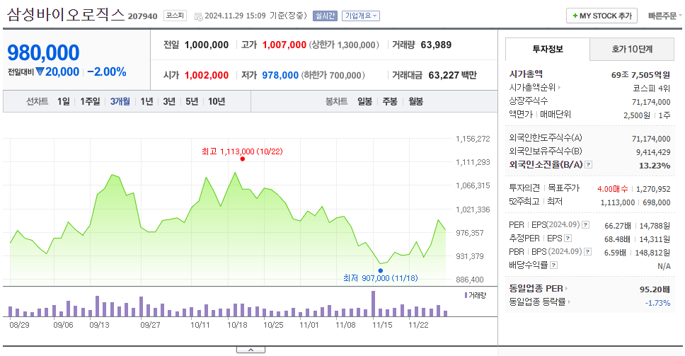Click the 1,156,272 price axis label
Image resolution: width=685 pixels, height=356 pixels.
(473, 139)
